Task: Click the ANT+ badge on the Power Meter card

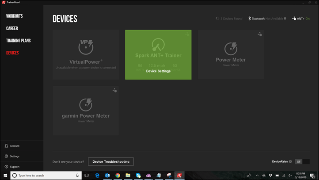Action: pos(260,34)
